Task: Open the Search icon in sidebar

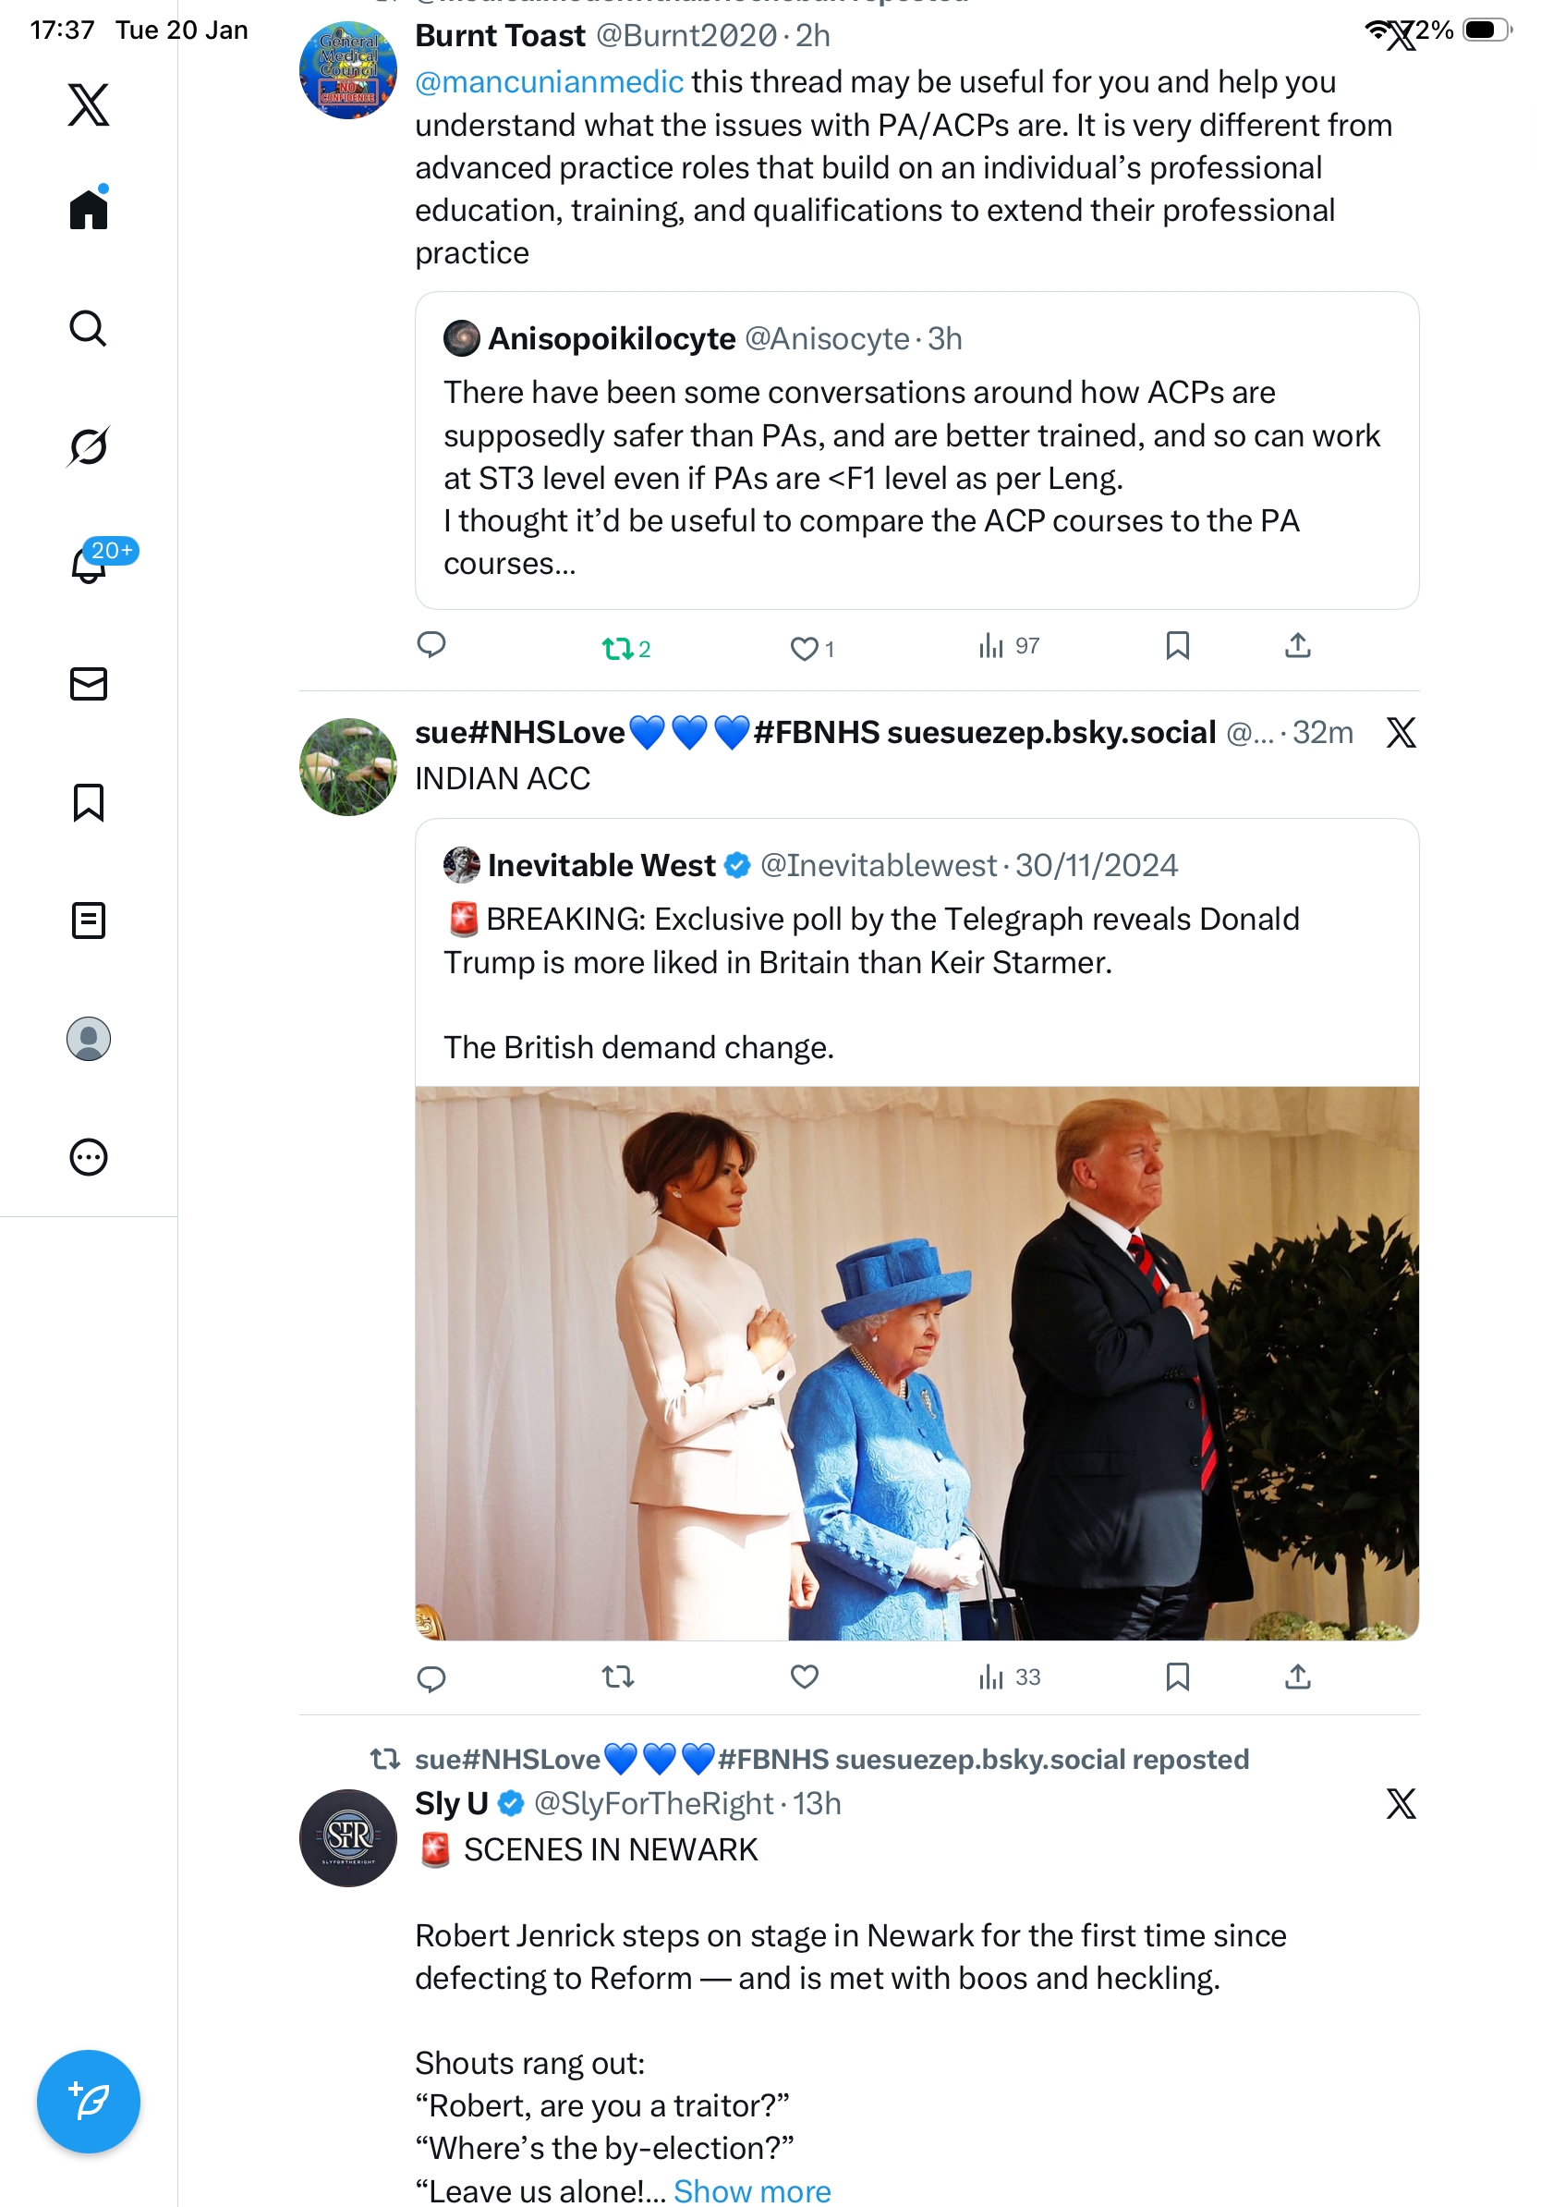Action: click(x=89, y=329)
